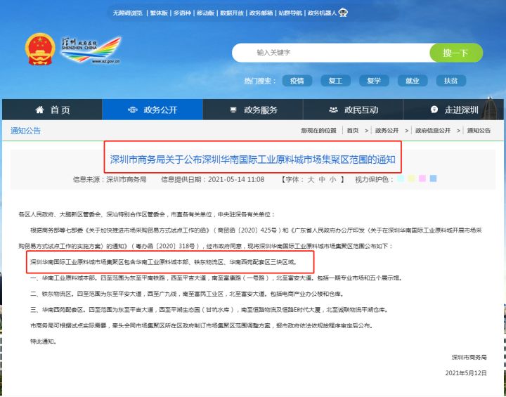Viewport: 506px width, 397px height.
Task: Open the 政务服务 nav tab
Action: 253,110
